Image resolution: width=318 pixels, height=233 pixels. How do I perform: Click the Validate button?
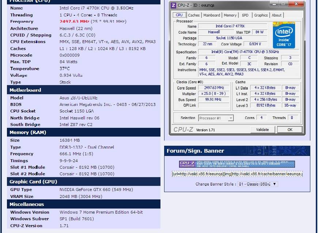click(262, 130)
